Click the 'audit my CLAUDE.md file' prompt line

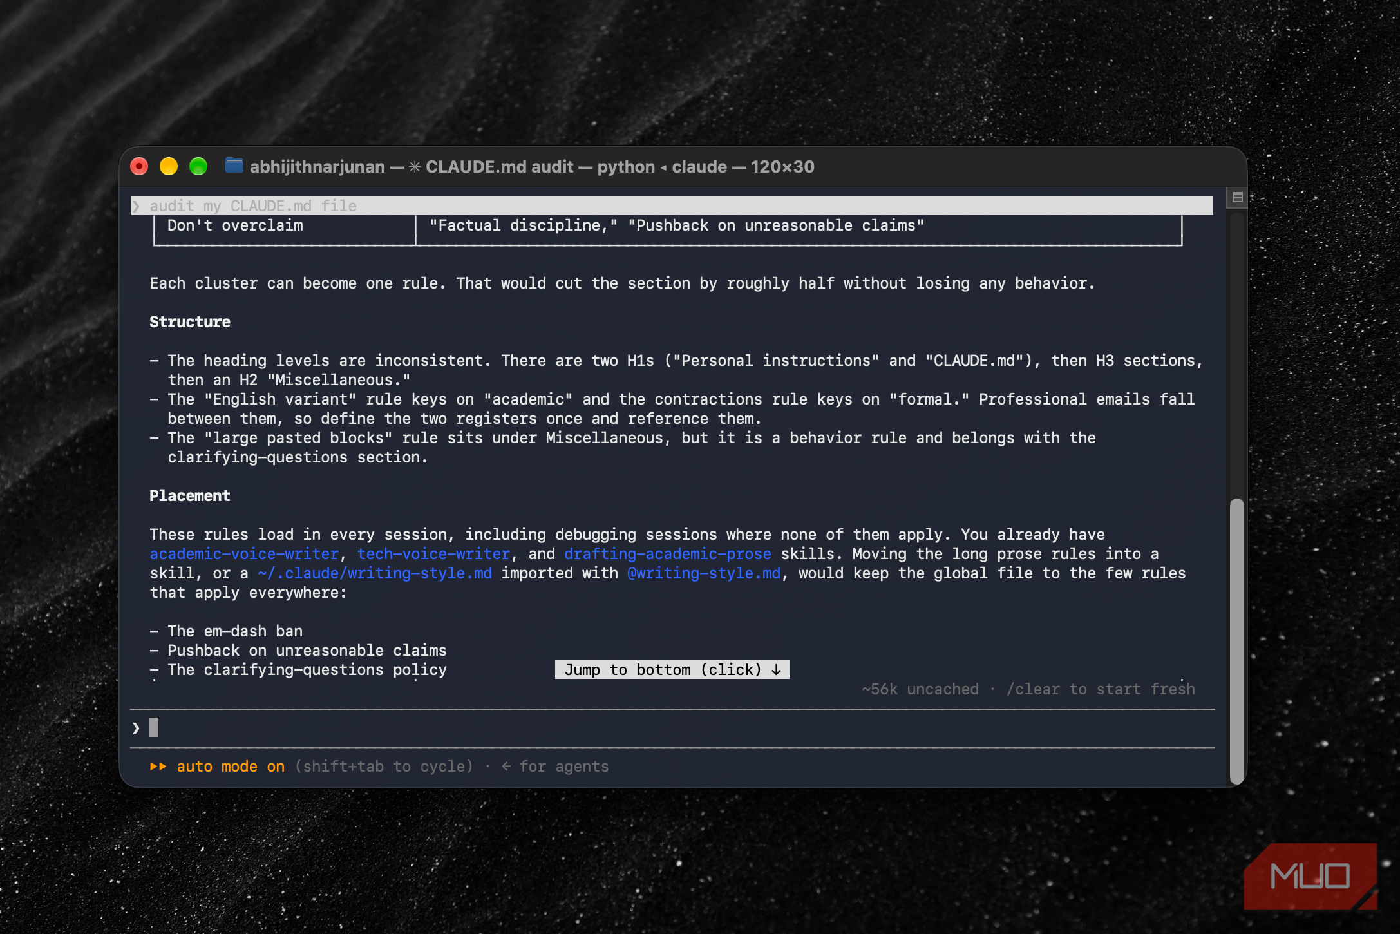(x=672, y=205)
